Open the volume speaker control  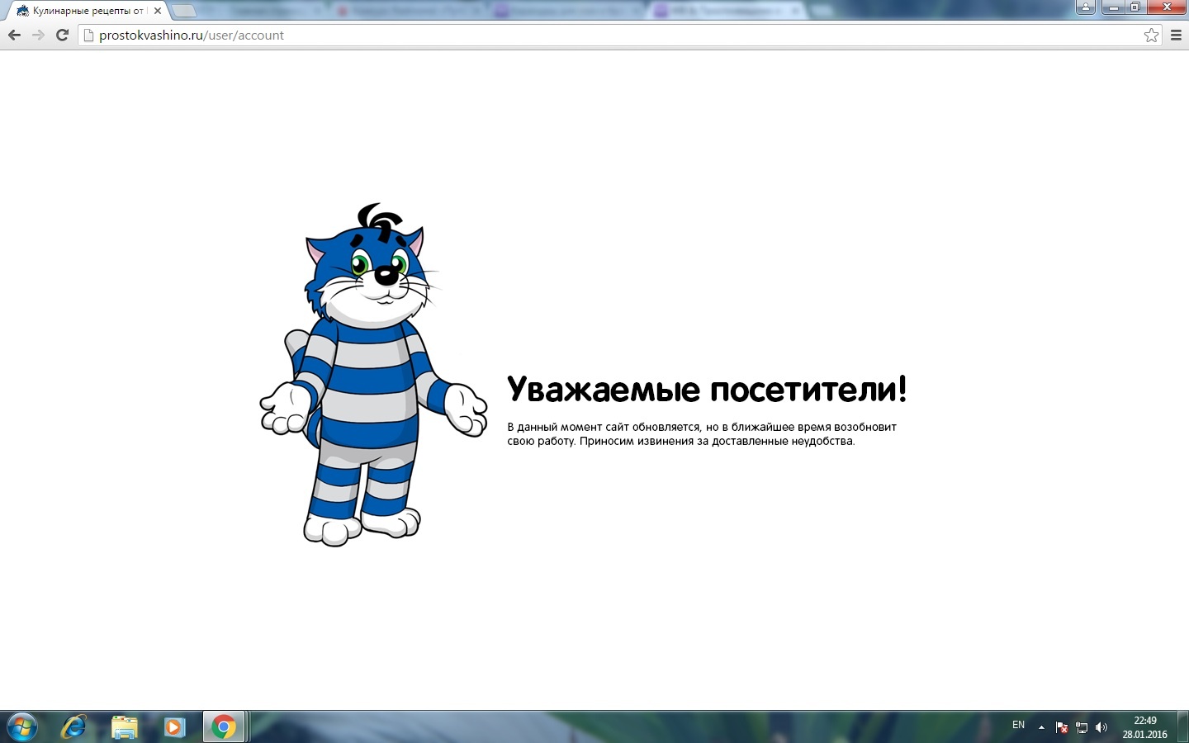1101,727
